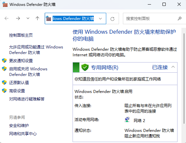
Task: Select the address bar path text
Action: coord(73,19)
